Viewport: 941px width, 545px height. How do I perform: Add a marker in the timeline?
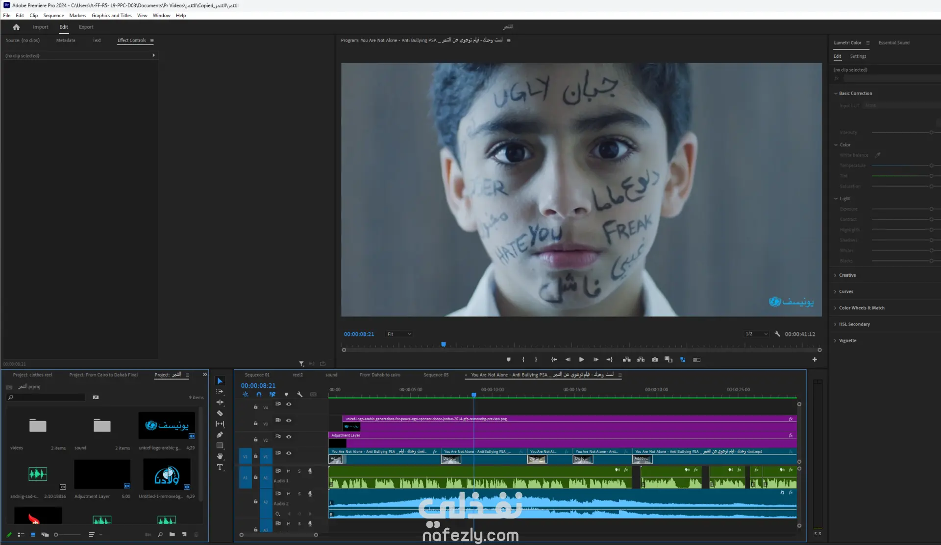pyautogui.click(x=286, y=394)
